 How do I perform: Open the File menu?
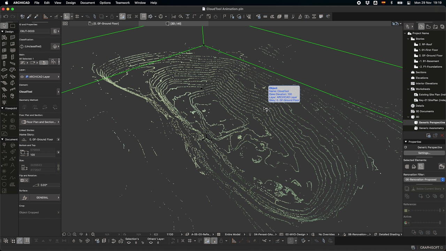coord(37,3)
